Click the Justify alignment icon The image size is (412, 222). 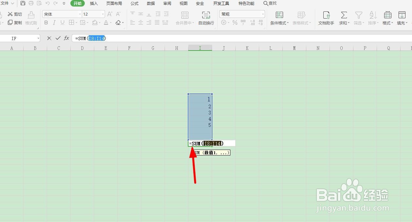[157, 22]
